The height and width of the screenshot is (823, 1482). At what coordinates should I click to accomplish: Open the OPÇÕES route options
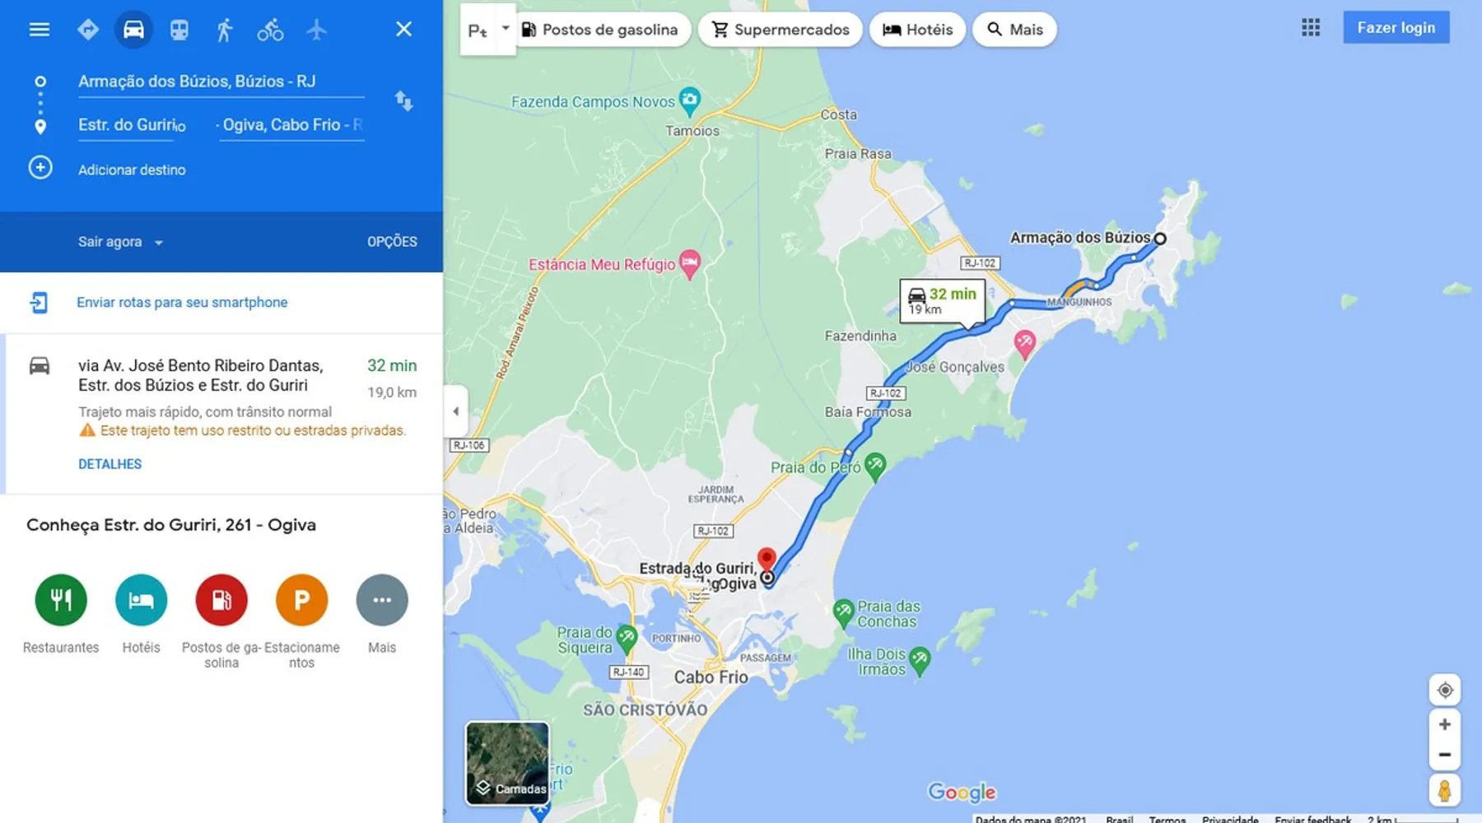point(392,242)
